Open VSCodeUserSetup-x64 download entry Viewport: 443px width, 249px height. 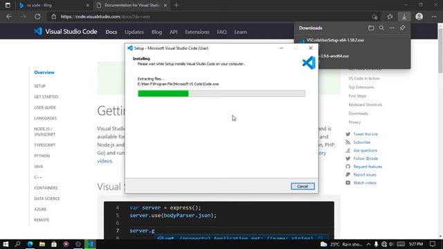coord(335,40)
